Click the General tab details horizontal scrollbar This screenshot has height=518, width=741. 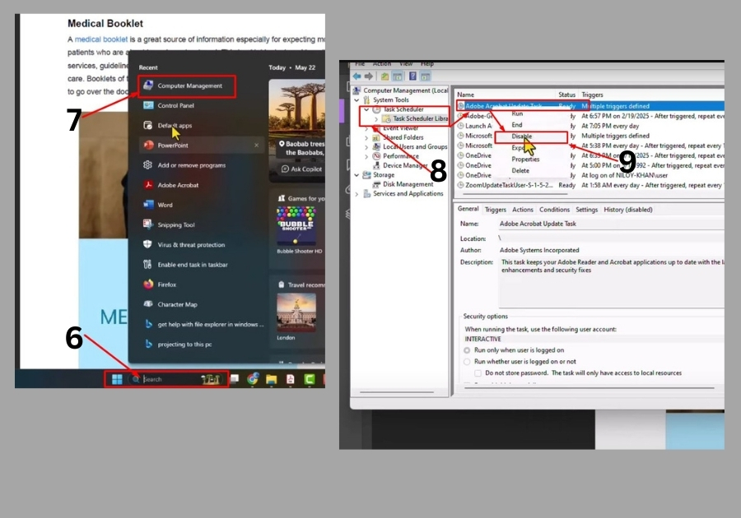point(590,388)
